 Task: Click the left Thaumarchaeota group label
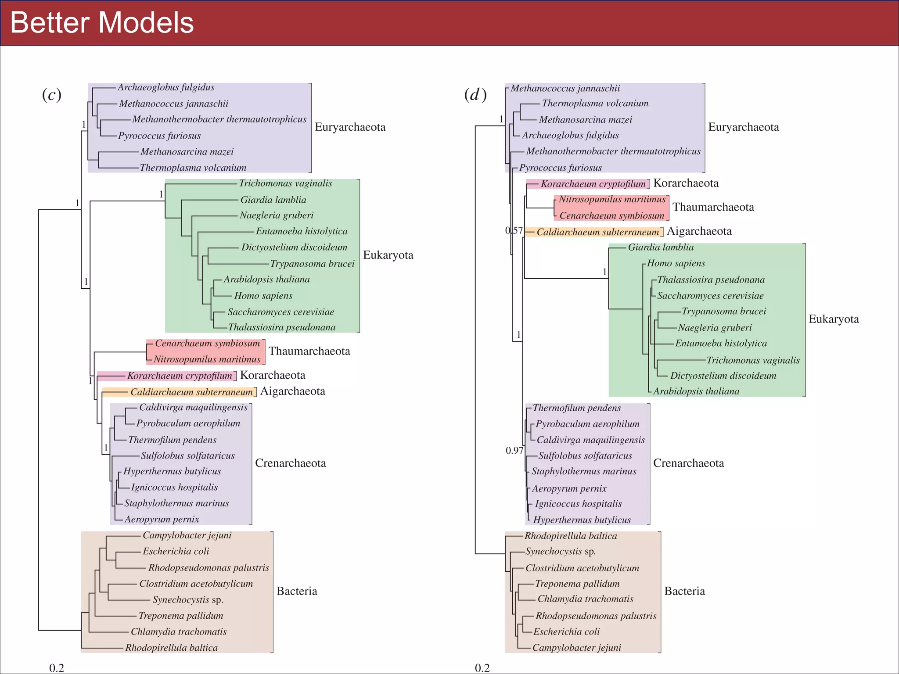coord(309,351)
